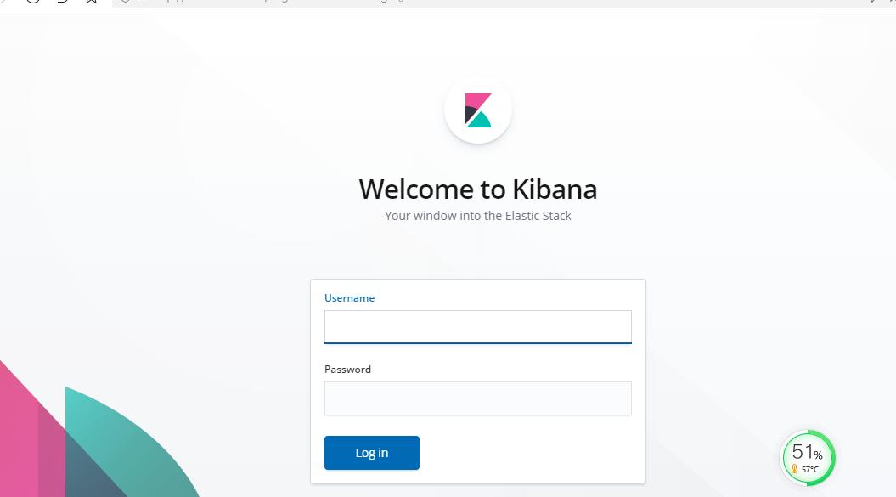Click the curved arrow icon beside the reload button

(59, 3)
